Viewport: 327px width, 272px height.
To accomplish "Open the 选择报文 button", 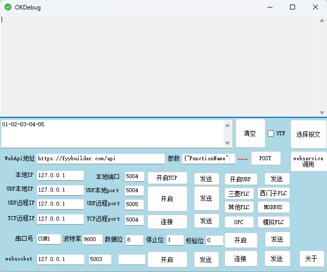I will 308,134.
